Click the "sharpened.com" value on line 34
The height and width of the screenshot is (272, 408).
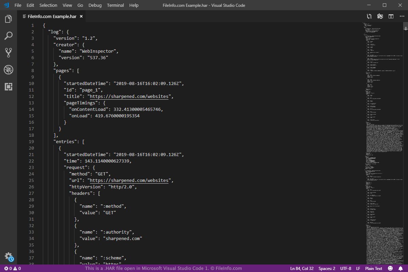coord(122,238)
